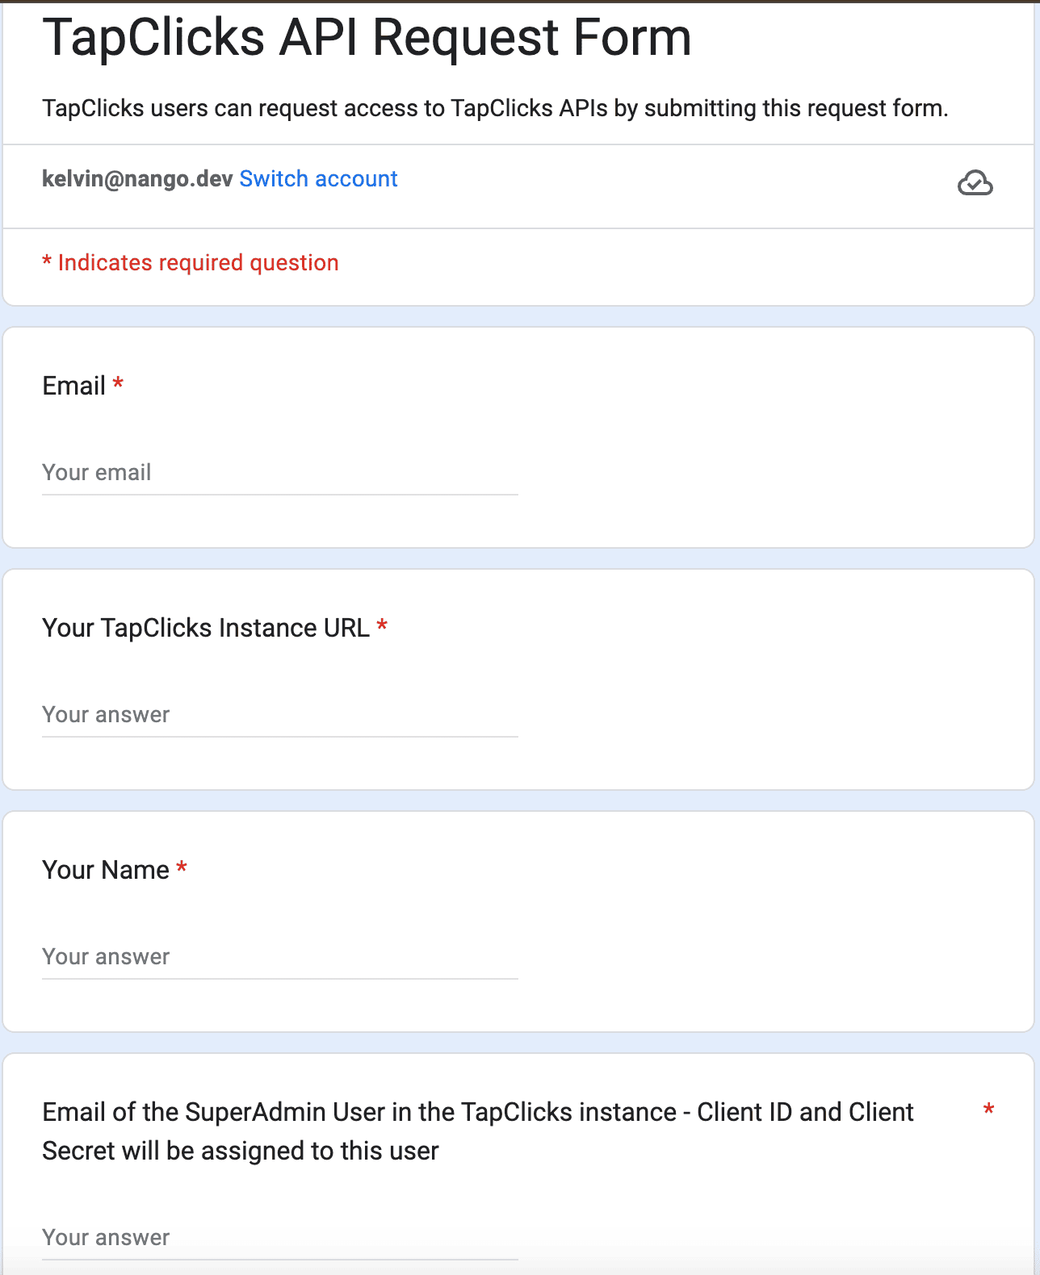The height and width of the screenshot is (1275, 1040).
Task: Click the kelvin@nango.dev account email text
Action: click(137, 178)
